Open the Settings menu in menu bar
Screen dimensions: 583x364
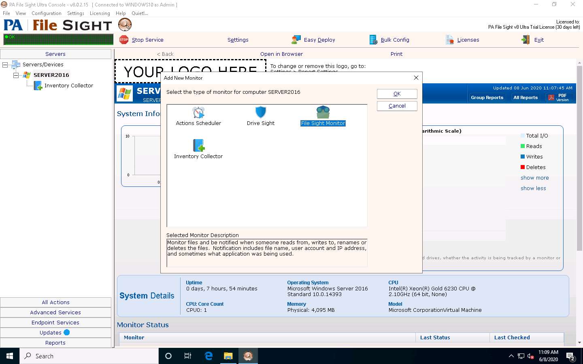pyautogui.click(x=76, y=13)
